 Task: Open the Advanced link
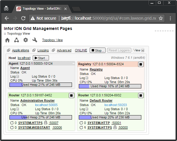click(64, 50)
